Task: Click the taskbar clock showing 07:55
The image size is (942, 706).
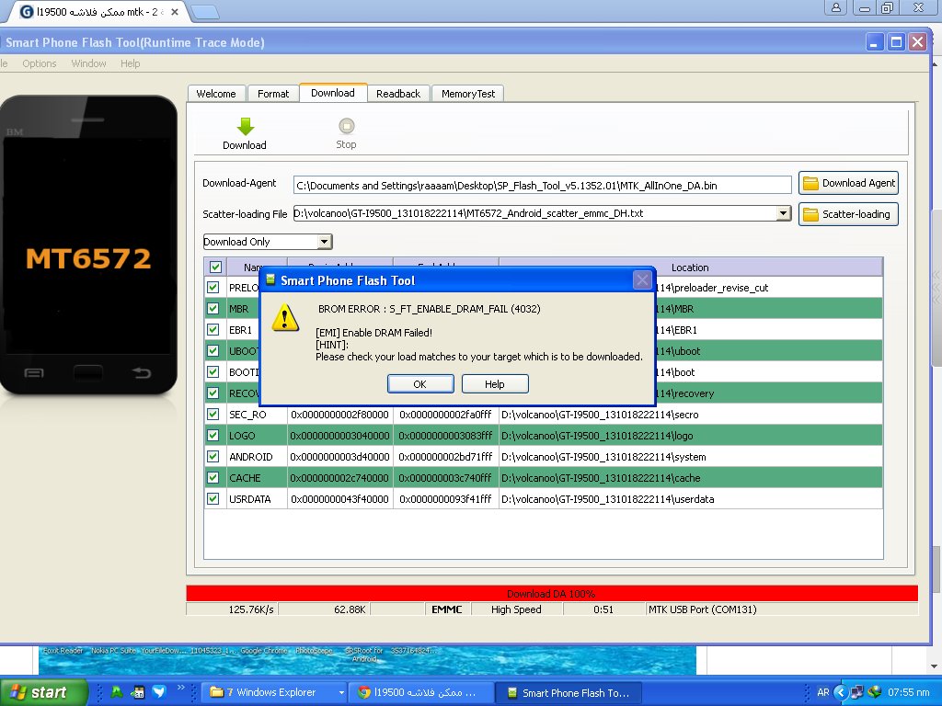Action: (x=908, y=692)
